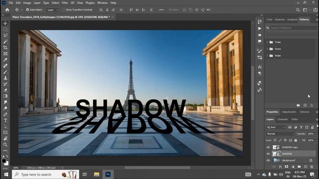Select the Rectangle shape tool
319x179 pixels.
coord(5,133)
